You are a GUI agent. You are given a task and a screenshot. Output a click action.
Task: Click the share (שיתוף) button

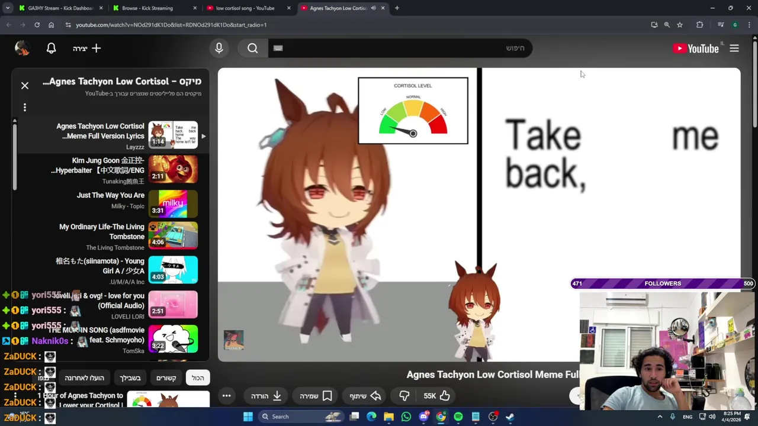click(365, 396)
